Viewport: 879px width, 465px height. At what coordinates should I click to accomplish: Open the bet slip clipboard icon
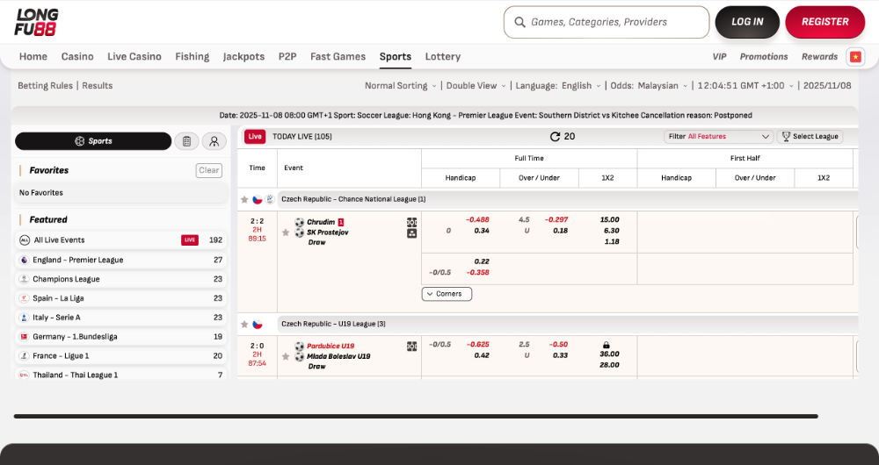coord(186,141)
